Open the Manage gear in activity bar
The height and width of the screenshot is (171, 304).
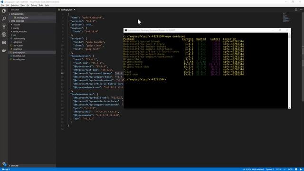pos(4,164)
